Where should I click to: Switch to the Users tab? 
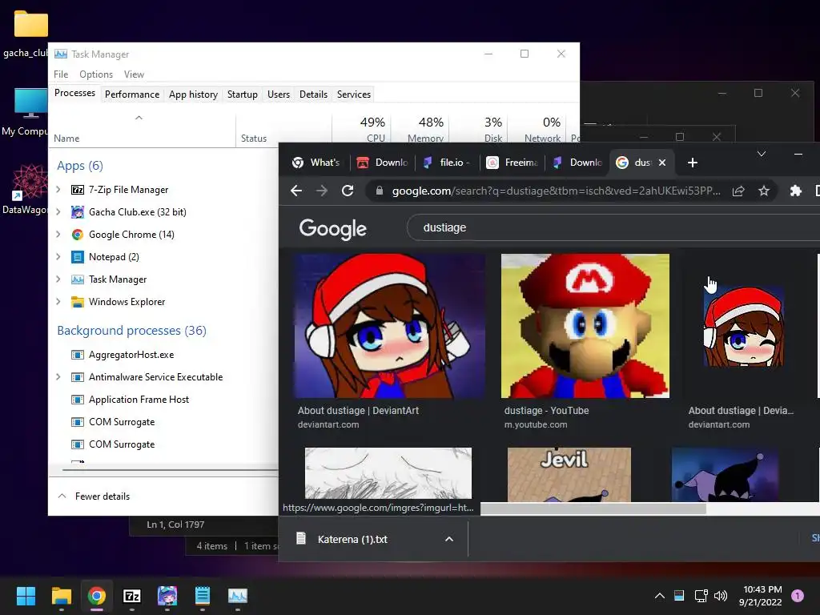(279, 94)
